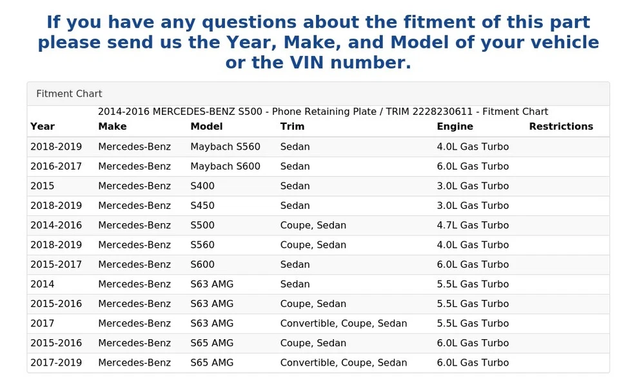Select the Engine column header
This screenshot has width=619, height=385.
click(455, 126)
